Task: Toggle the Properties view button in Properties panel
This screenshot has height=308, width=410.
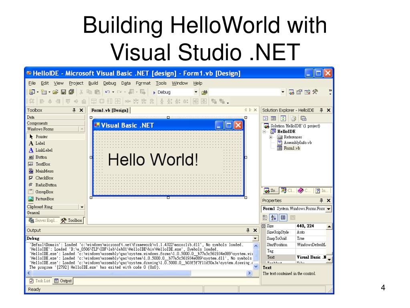Action: [283, 217]
